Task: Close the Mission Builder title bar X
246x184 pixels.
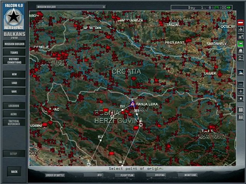Action: click(x=104, y=7)
